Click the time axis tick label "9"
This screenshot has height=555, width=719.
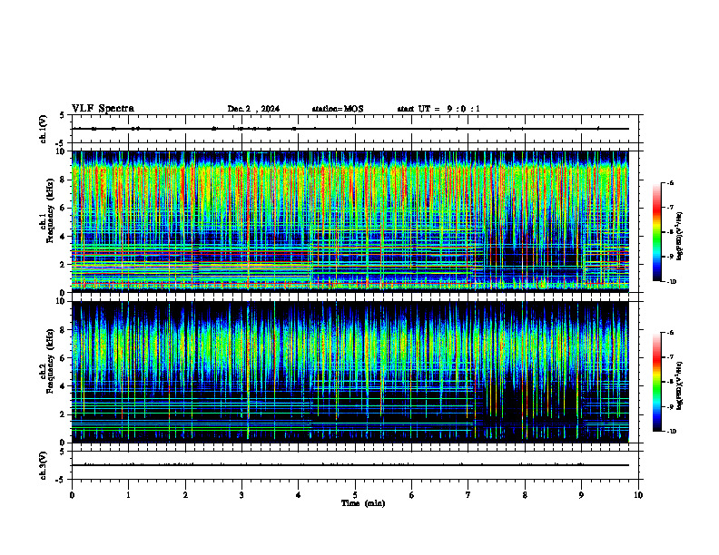coord(581,495)
